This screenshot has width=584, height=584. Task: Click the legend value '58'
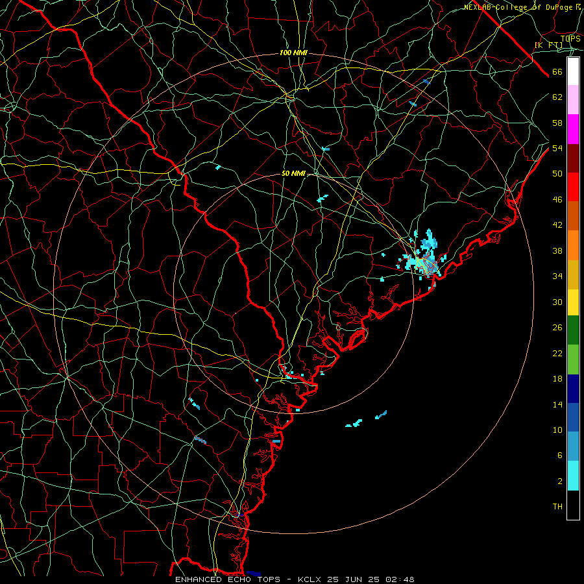(557, 123)
